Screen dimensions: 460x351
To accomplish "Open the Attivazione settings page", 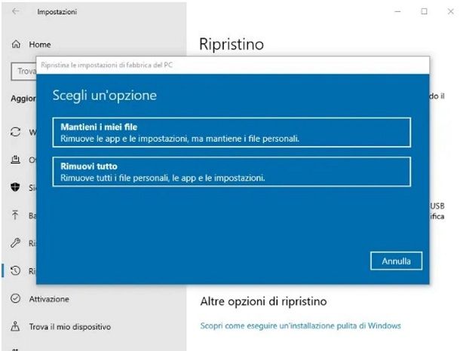I will [x=50, y=299].
